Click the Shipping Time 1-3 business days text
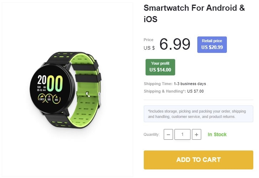 [x=175, y=84]
